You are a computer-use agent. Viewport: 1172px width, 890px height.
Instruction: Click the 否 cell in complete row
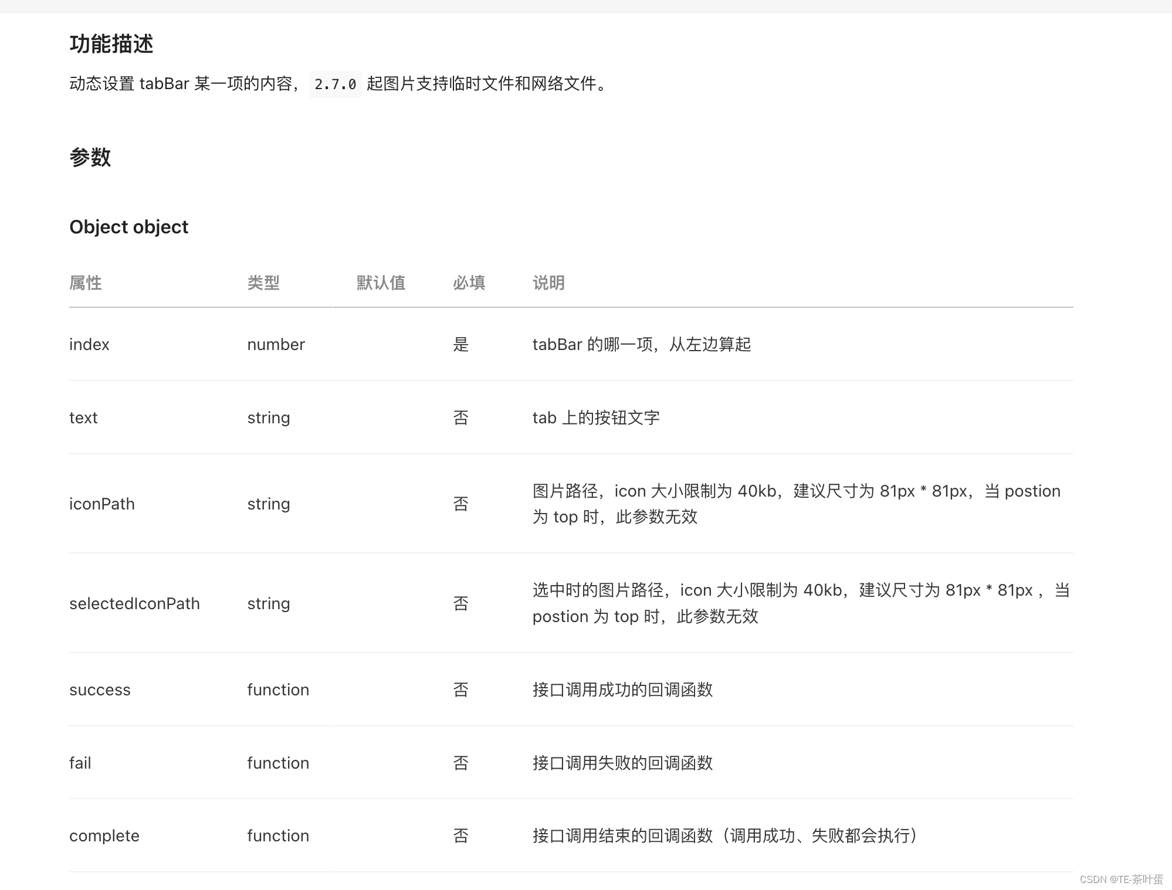coord(461,835)
